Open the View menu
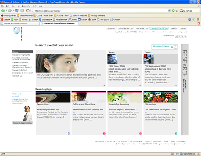 13,6
